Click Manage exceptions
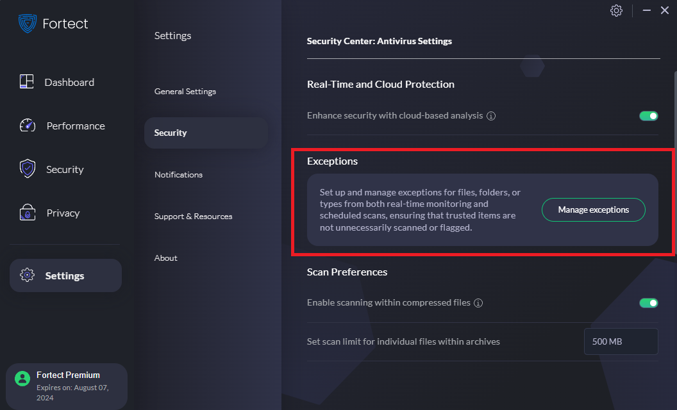The width and height of the screenshot is (677, 410). [x=593, y=209]
